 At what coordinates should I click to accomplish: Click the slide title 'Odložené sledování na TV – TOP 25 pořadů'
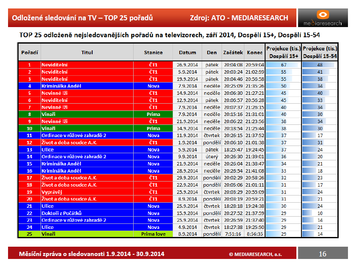tap(82, 18)
